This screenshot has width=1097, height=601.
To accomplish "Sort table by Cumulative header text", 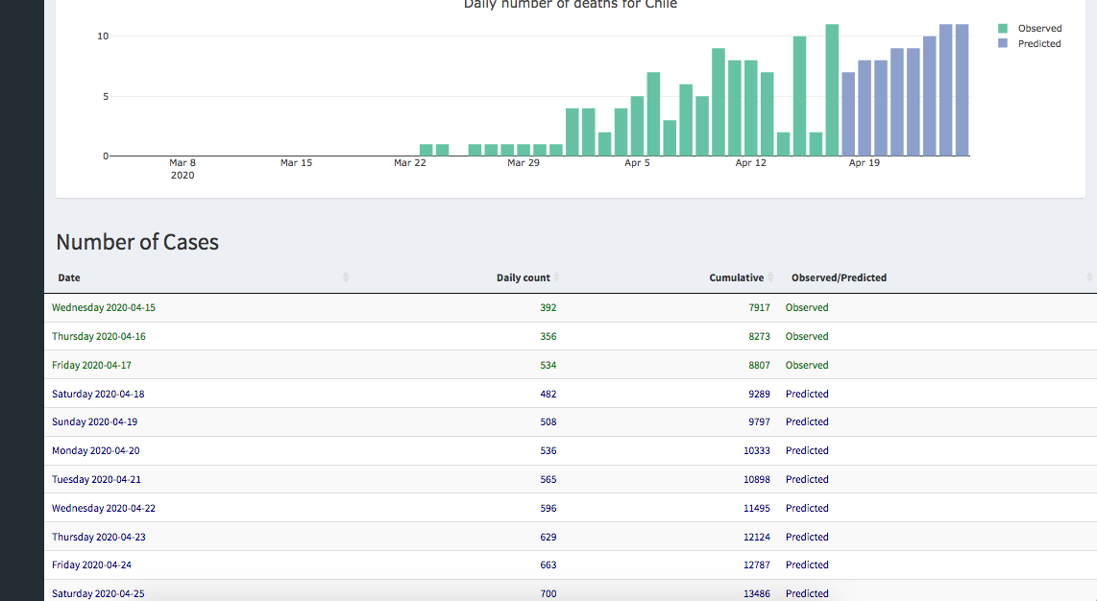I will coord(736,277).
